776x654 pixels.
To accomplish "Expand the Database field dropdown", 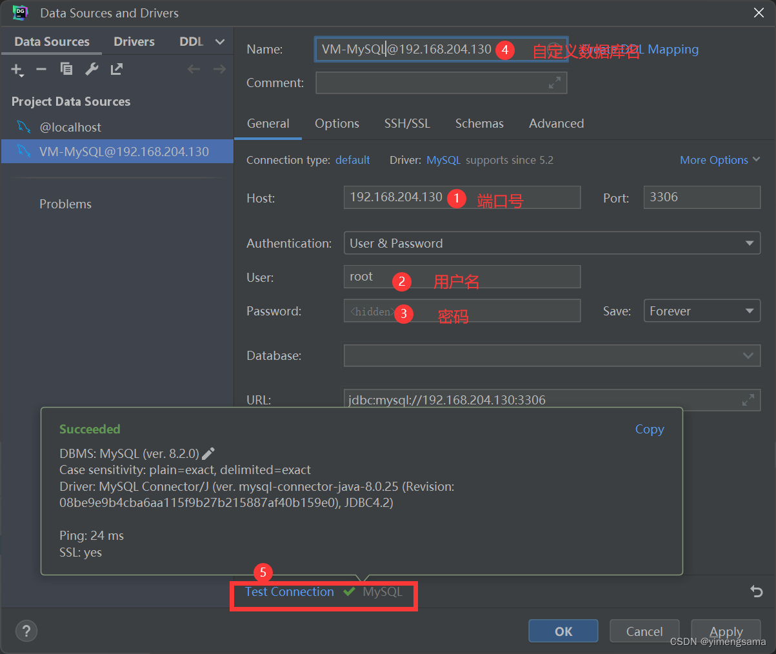I will (748, 355).
